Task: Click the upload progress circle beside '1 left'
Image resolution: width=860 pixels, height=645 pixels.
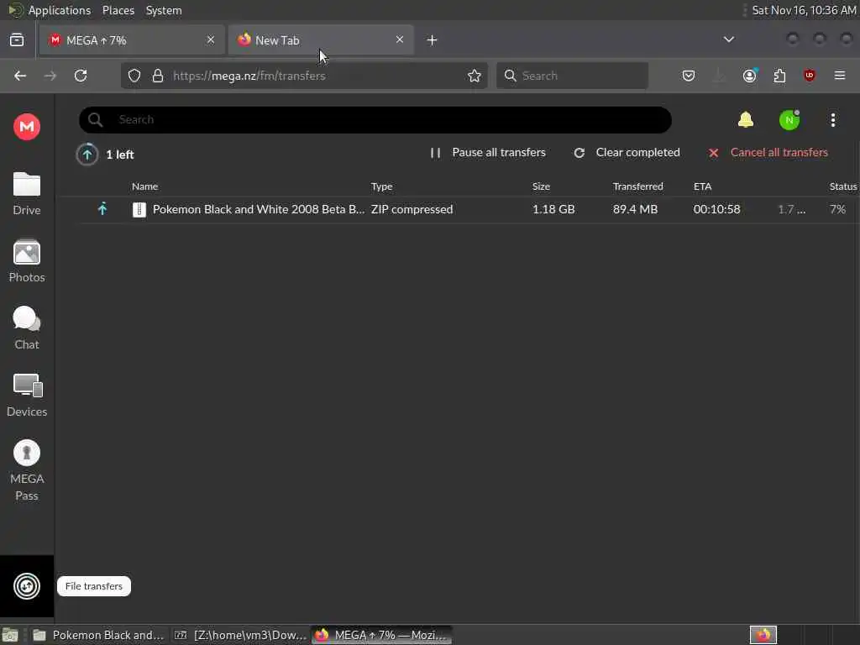Action: pyautogui.click(x=87, y=155)
